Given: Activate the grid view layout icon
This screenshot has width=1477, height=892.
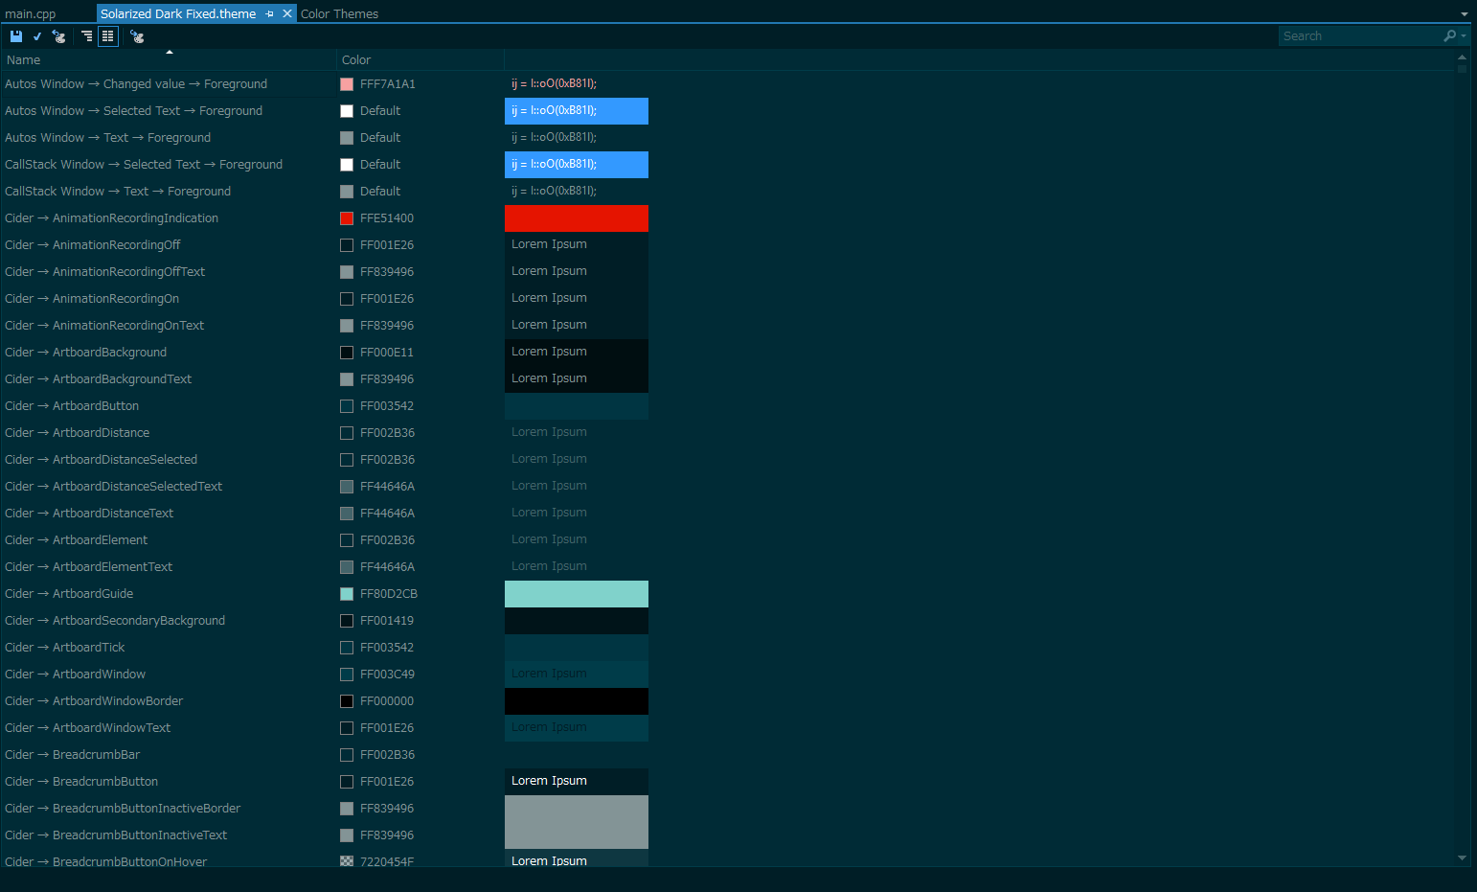Looking at the screenshot, I should point(108,35).
